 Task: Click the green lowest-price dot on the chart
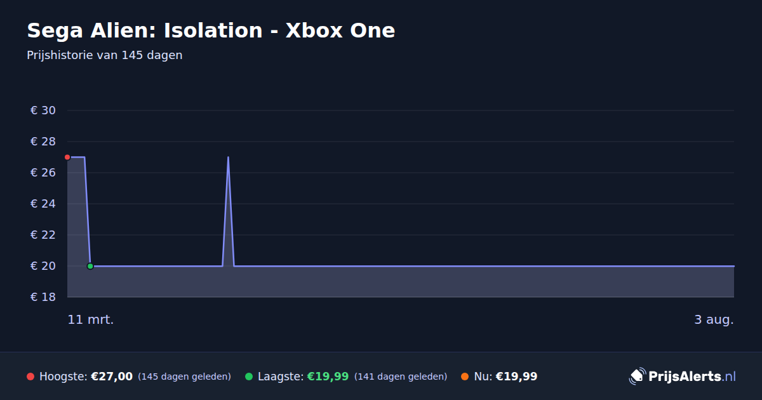pos(90,266)
